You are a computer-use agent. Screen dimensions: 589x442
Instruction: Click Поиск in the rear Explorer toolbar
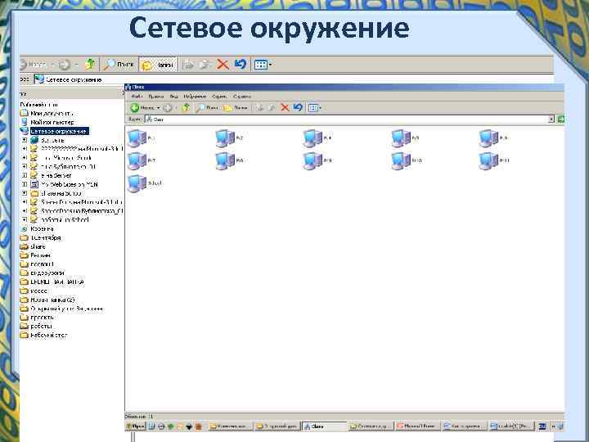coord(119,65)
